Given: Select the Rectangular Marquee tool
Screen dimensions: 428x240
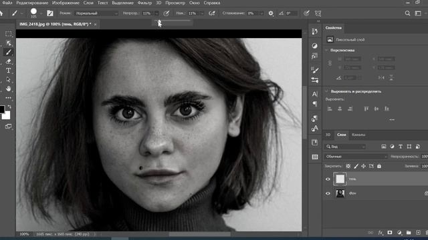Looking at the screenshot, I should click(9, 34).
